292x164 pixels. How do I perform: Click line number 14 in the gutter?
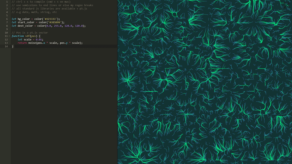(6, 47)
